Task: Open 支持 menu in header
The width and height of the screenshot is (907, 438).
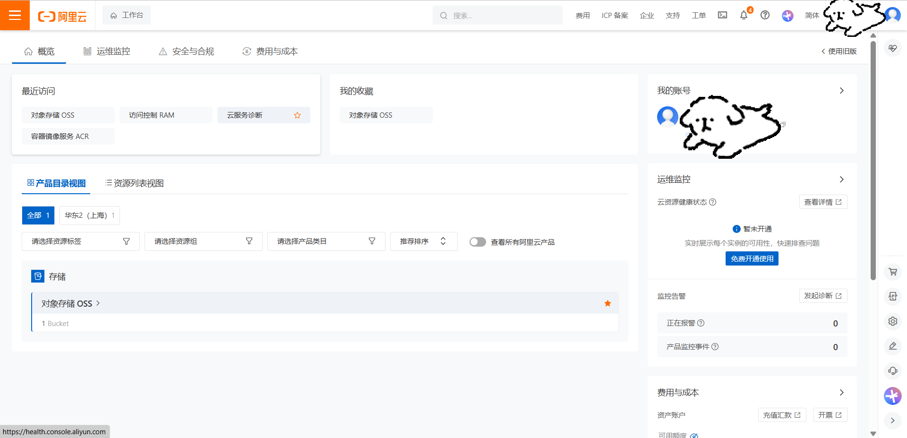Action: click(x=673, y=16)
